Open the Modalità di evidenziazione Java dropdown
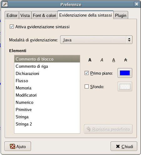141x155 pixels. tap(96, 40)
